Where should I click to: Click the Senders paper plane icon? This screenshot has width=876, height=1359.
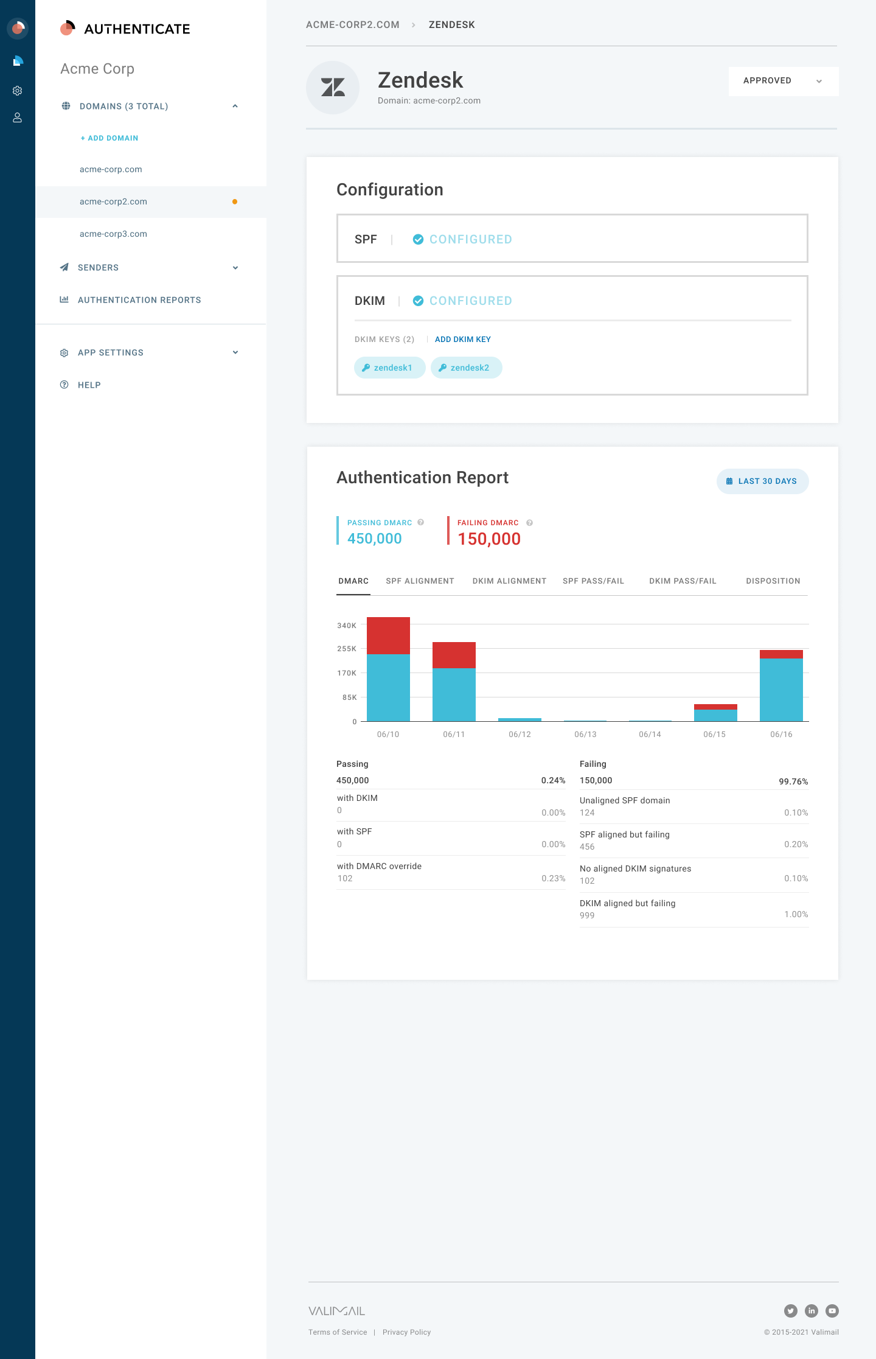tap(64, 267)
